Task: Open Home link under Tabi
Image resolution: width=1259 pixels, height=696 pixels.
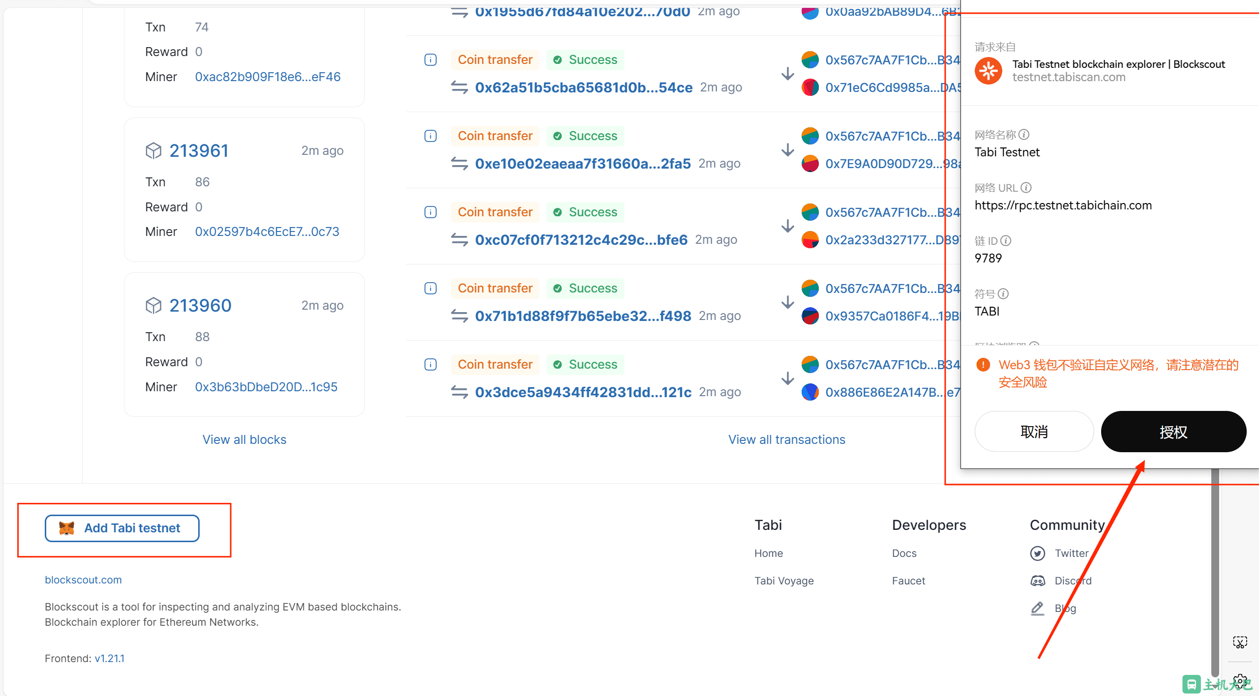Action: 769,553
